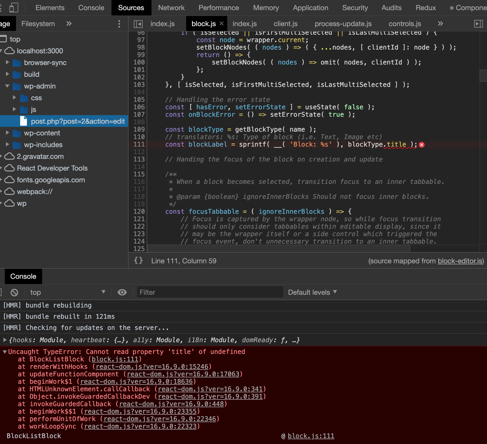Switch to controls.js file tab
Image resolution: width=487 pixels, height=444 pixels.
click(405, 24)
